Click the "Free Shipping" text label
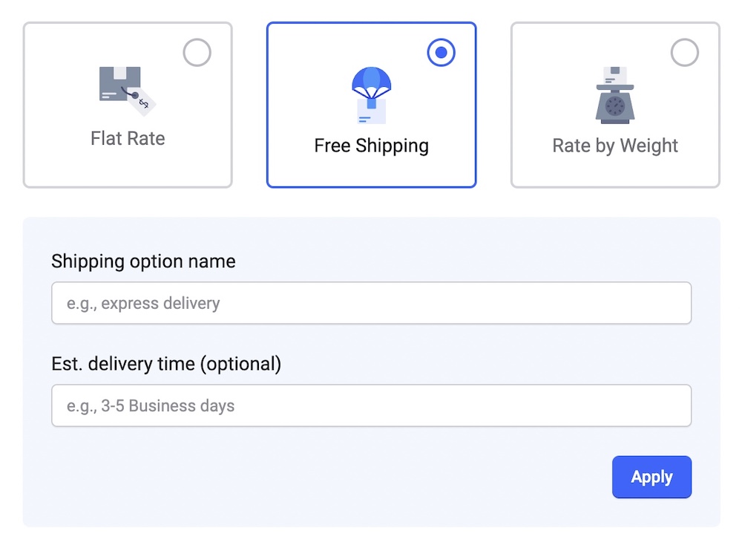The height and width of the screenshot is (551, 742). click(371, 145)
